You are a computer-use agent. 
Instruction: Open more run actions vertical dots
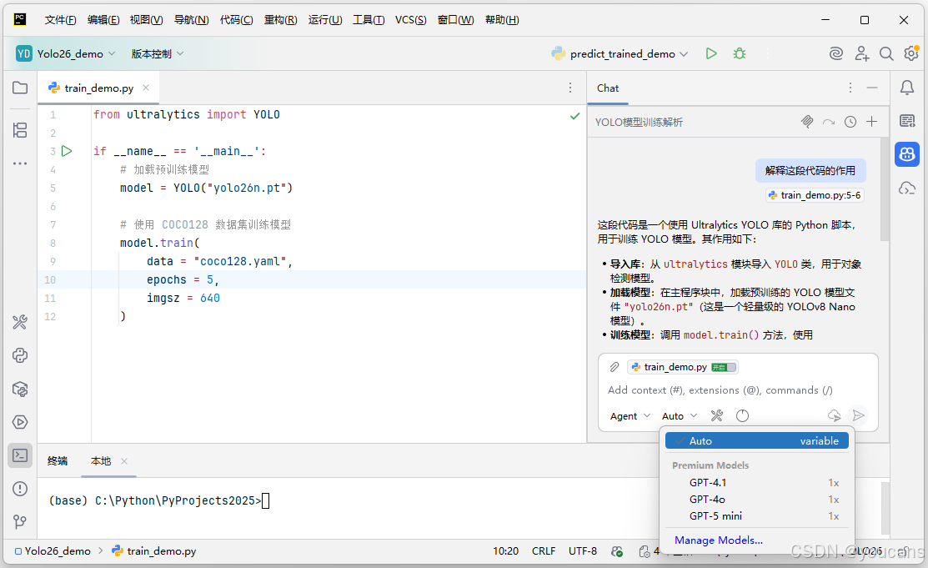coord(768,54)
